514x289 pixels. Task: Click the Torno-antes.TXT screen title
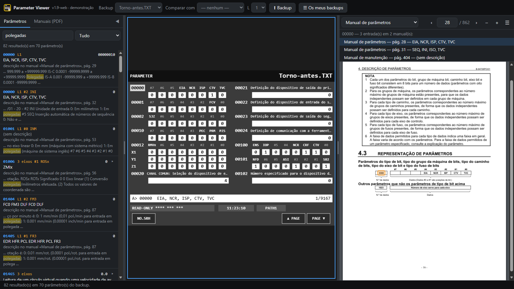[x=306, y=76]
